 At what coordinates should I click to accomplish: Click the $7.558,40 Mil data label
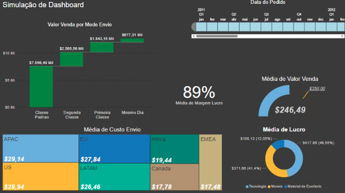[x=41, y=63]
